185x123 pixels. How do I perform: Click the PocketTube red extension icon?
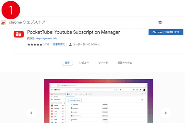[18, 34]
